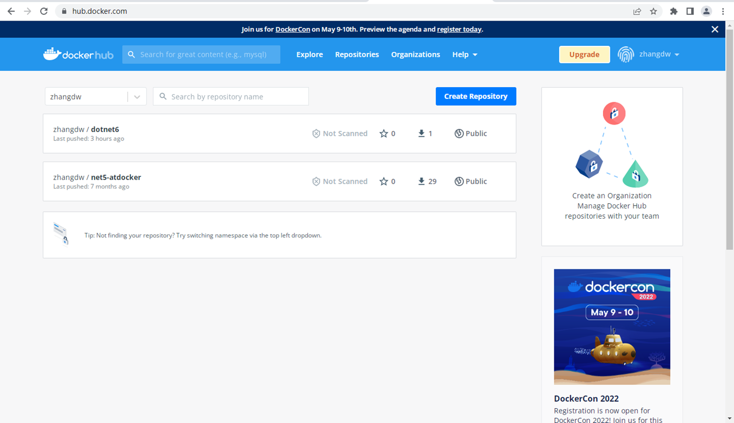Click the share page icon in address bar
The height and width of the screenshot is (423, 734).
(x=637, y=11)
